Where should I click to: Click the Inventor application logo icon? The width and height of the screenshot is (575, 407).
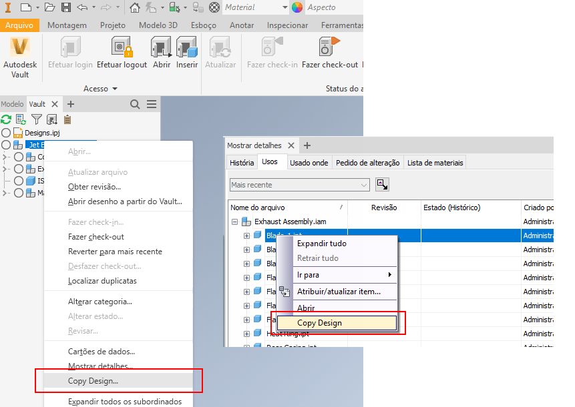click(x=8, y=7)
